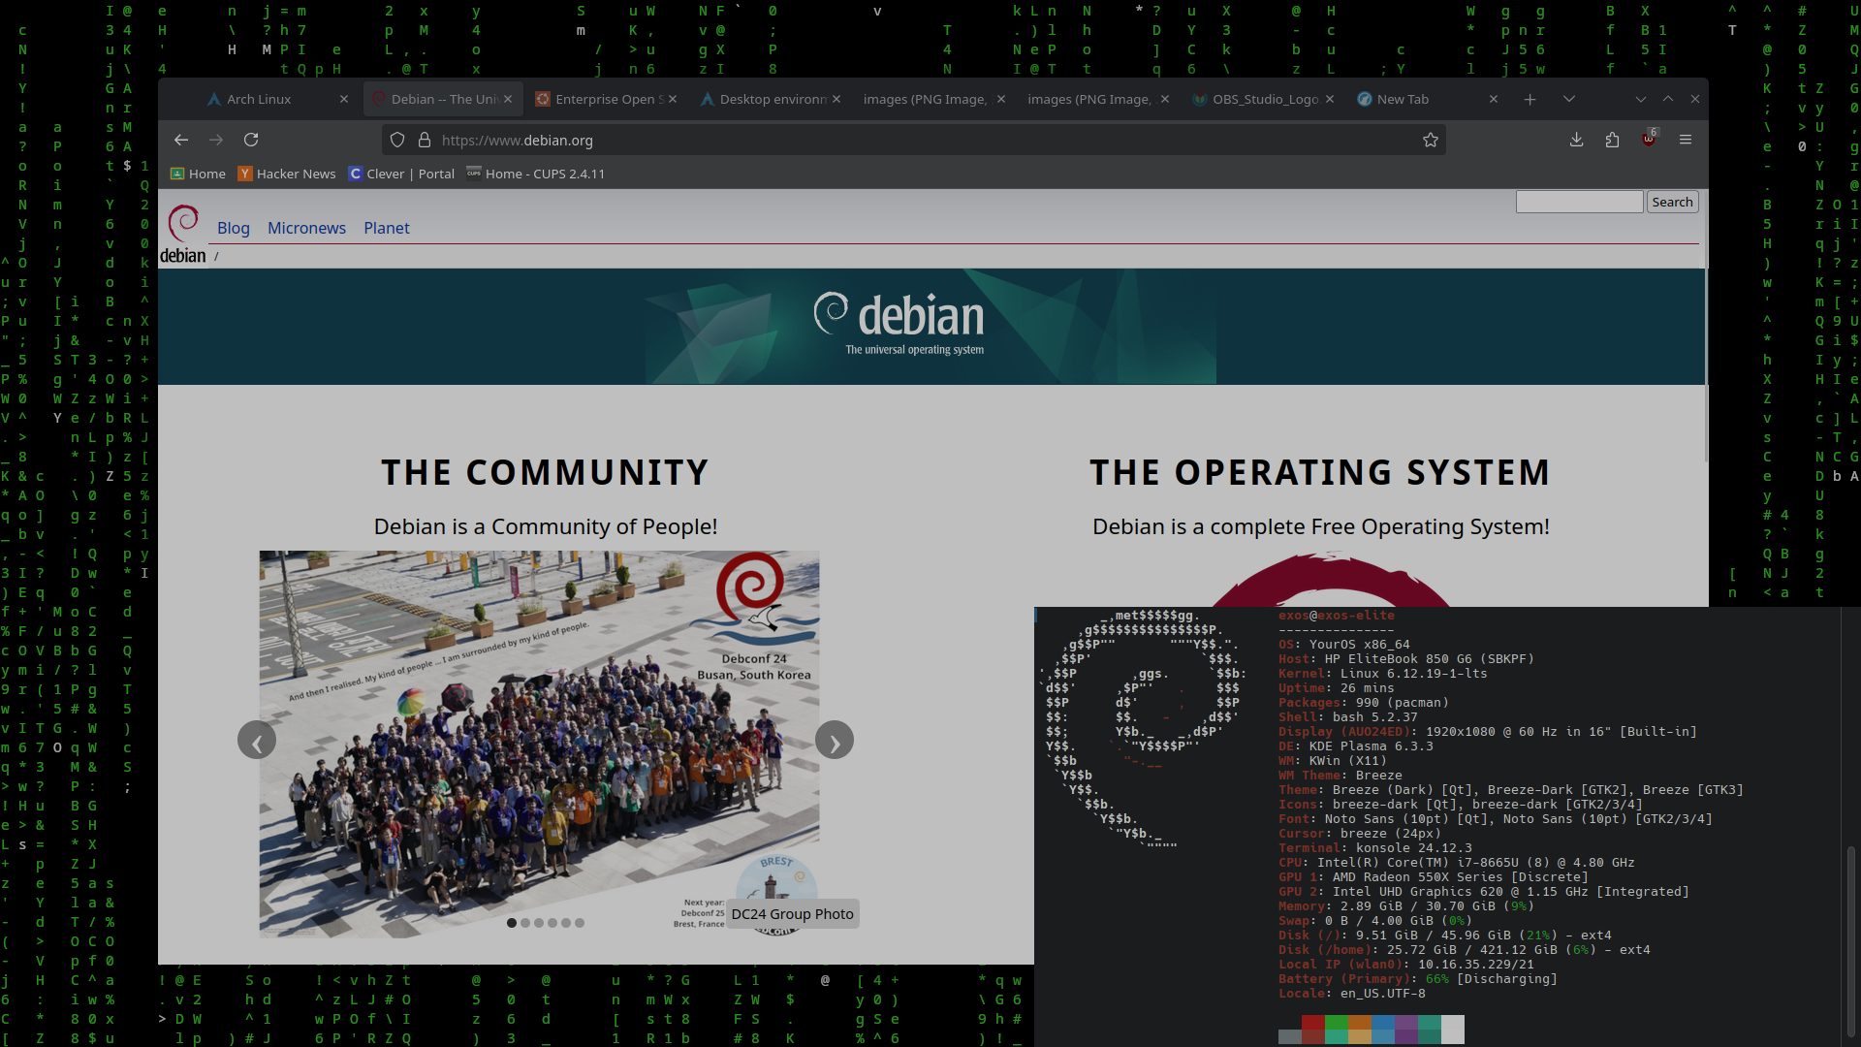
Task: Bookmark this page with the star icon
Action: click(1430, 140)
